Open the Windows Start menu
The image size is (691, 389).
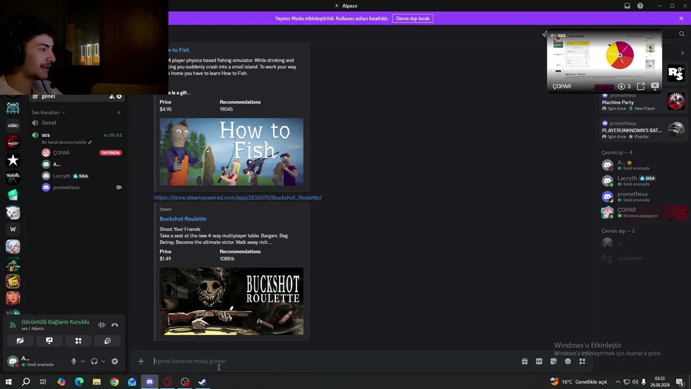pyautogui.click(x=8, y=382)
